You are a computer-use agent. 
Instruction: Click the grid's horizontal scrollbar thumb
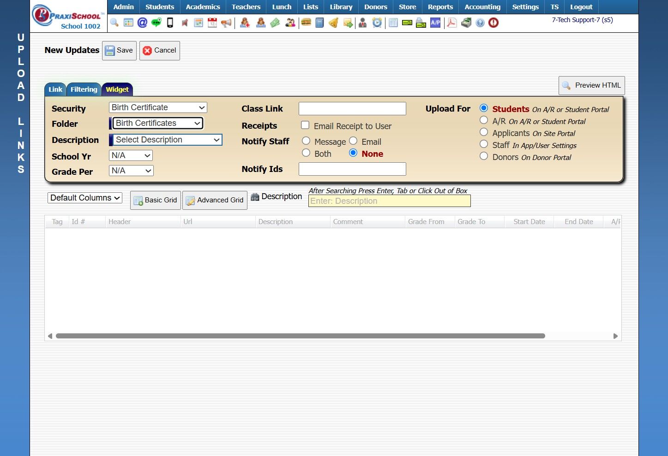coord(300,336)
